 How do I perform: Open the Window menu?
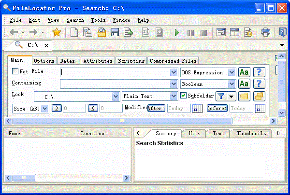121,20
